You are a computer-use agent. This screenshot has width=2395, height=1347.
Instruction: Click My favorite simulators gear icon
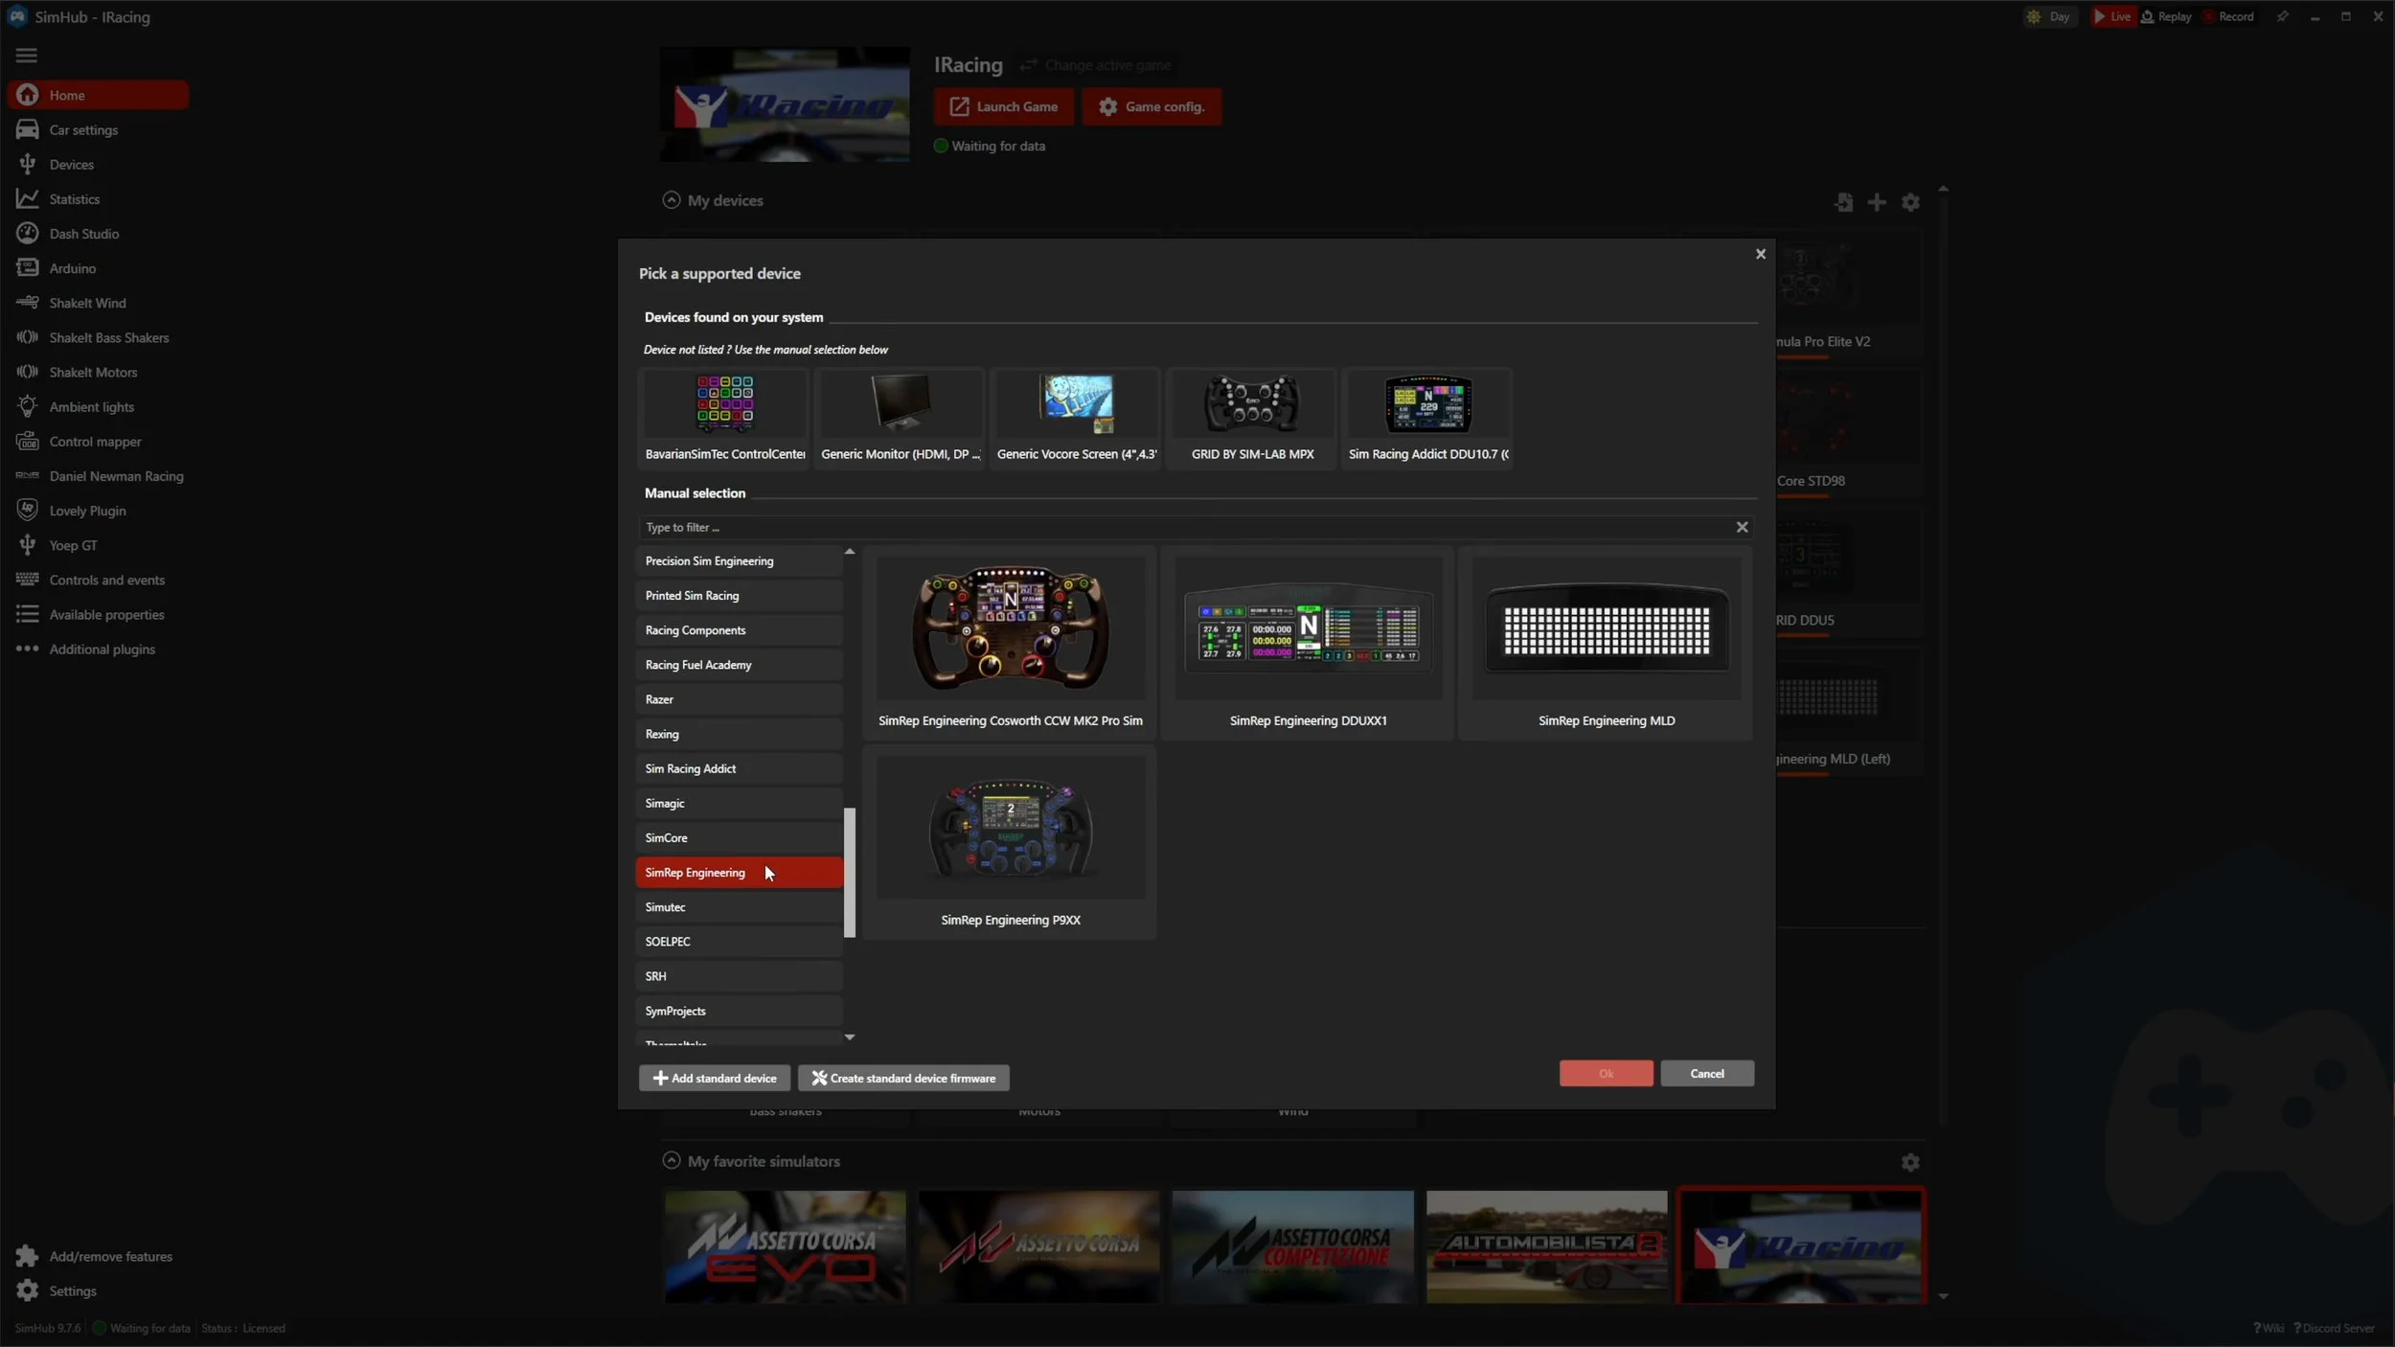pyautogui.click(x=1910, y=1162)
